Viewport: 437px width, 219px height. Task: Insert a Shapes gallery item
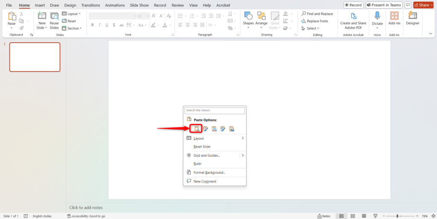coord(248,18)
